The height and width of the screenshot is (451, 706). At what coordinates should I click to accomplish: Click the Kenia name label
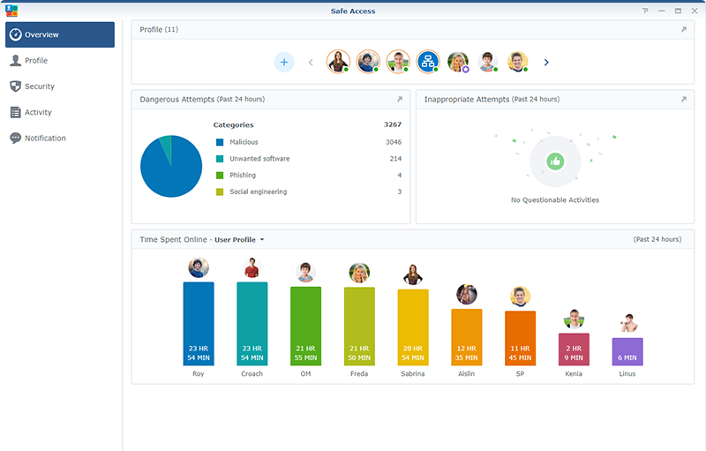coord(574,374)
